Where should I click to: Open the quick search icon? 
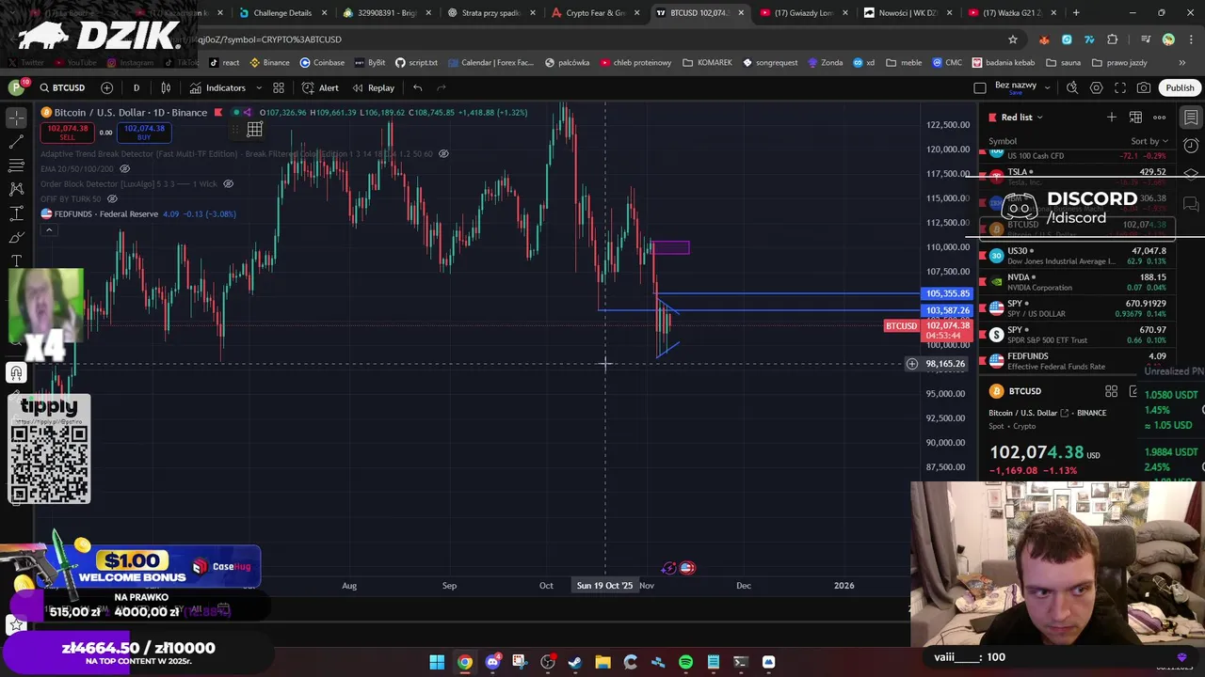coord(1072,87)
